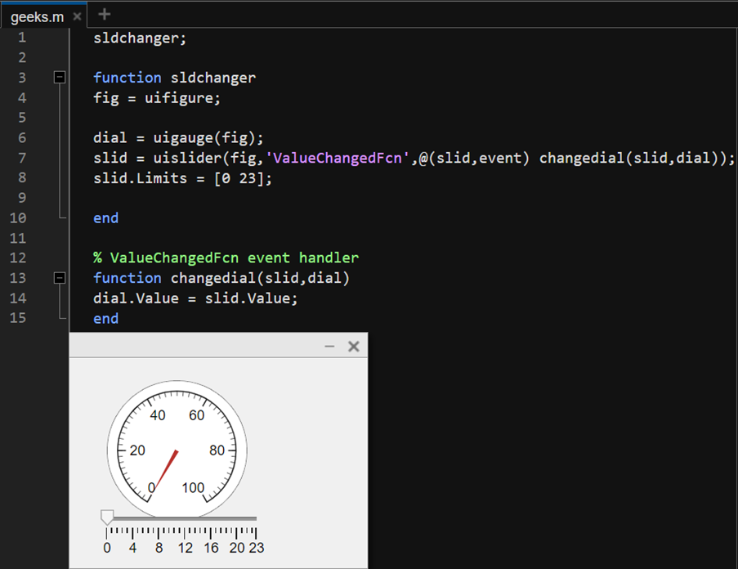Minimize the uifigure window
This screenshot has height=569, width=738.
[x=329, y=347]
